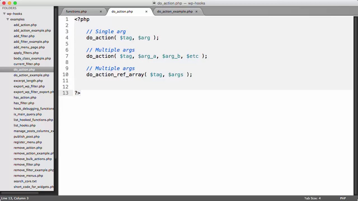
Task: Close the do_action.php tab
Action: 146,11
